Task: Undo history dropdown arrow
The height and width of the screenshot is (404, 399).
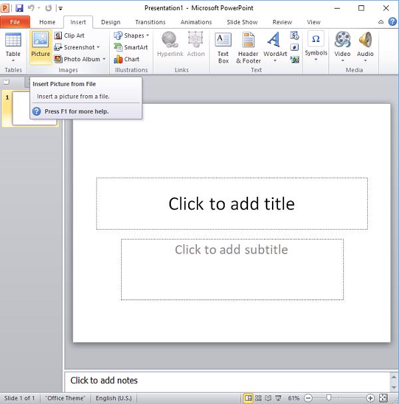Action: point(39,8)
